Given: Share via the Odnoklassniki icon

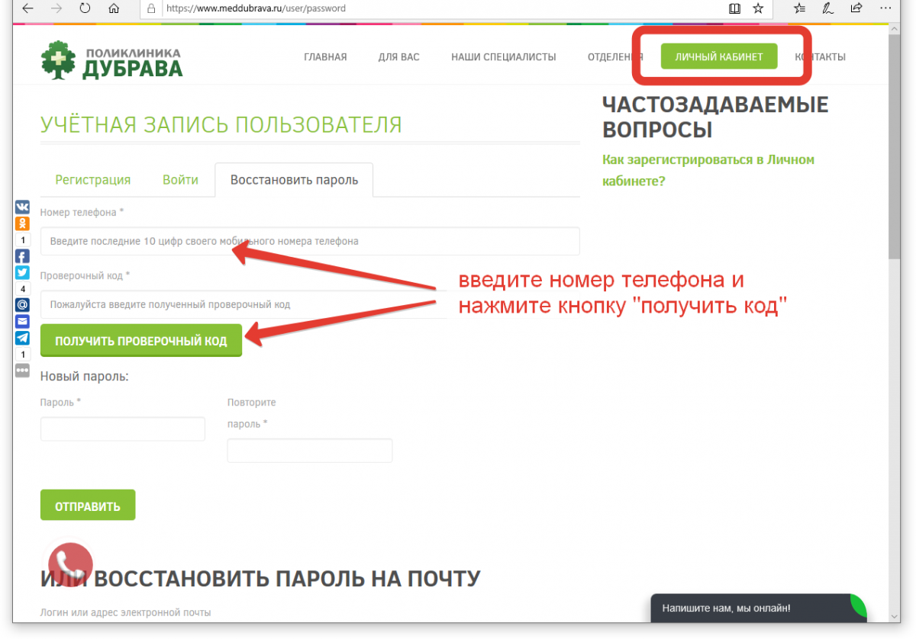Looking at the screenshot, I should (22, 223).
